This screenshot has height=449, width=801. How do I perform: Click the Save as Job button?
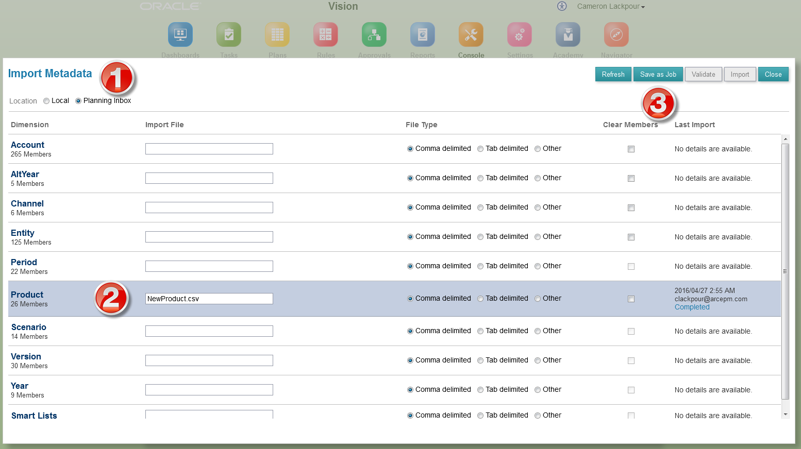[x=658, y=74]
